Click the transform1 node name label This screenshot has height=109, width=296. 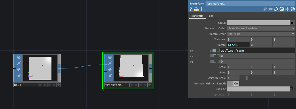pyautogui.click(x=117, y=85)
